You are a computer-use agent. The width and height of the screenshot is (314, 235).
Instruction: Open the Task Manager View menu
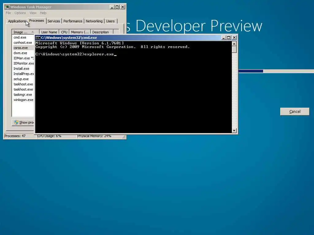pyautogui.click(x=33, y=13)
